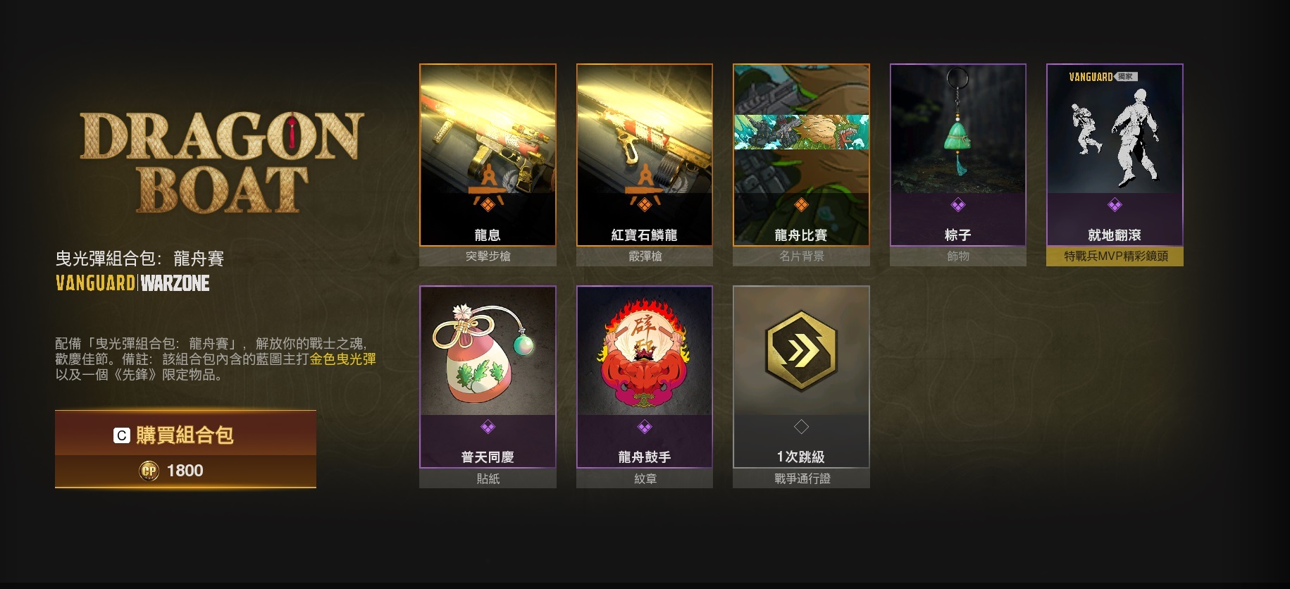This screenshot has width=1290, height=589.
Task: Select the 普天同慶 sticker item
Action: [488, 387]
